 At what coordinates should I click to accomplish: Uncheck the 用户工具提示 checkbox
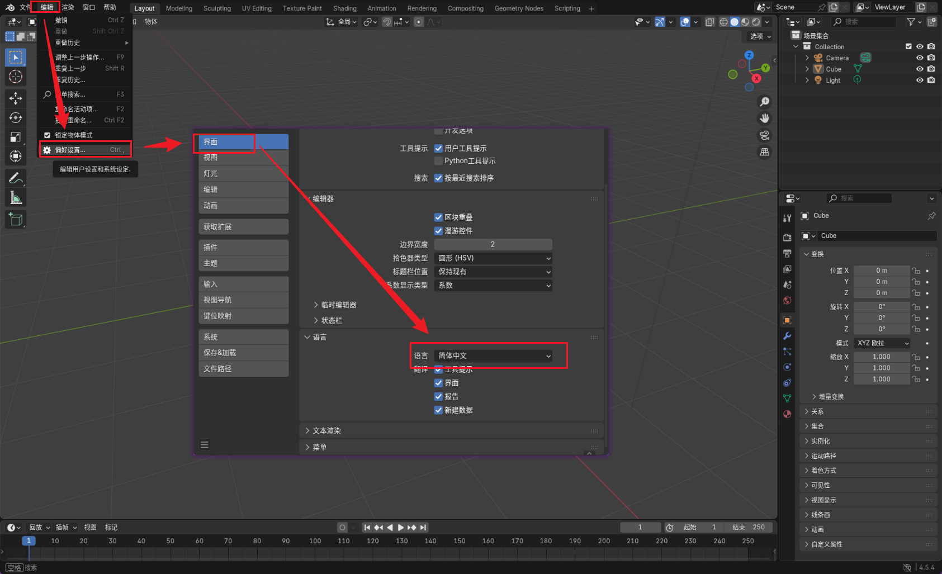pyautogui.click(x=438, y=149)
